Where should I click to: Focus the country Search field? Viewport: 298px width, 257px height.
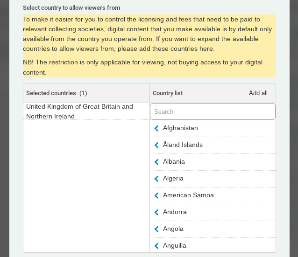(213, 112)
